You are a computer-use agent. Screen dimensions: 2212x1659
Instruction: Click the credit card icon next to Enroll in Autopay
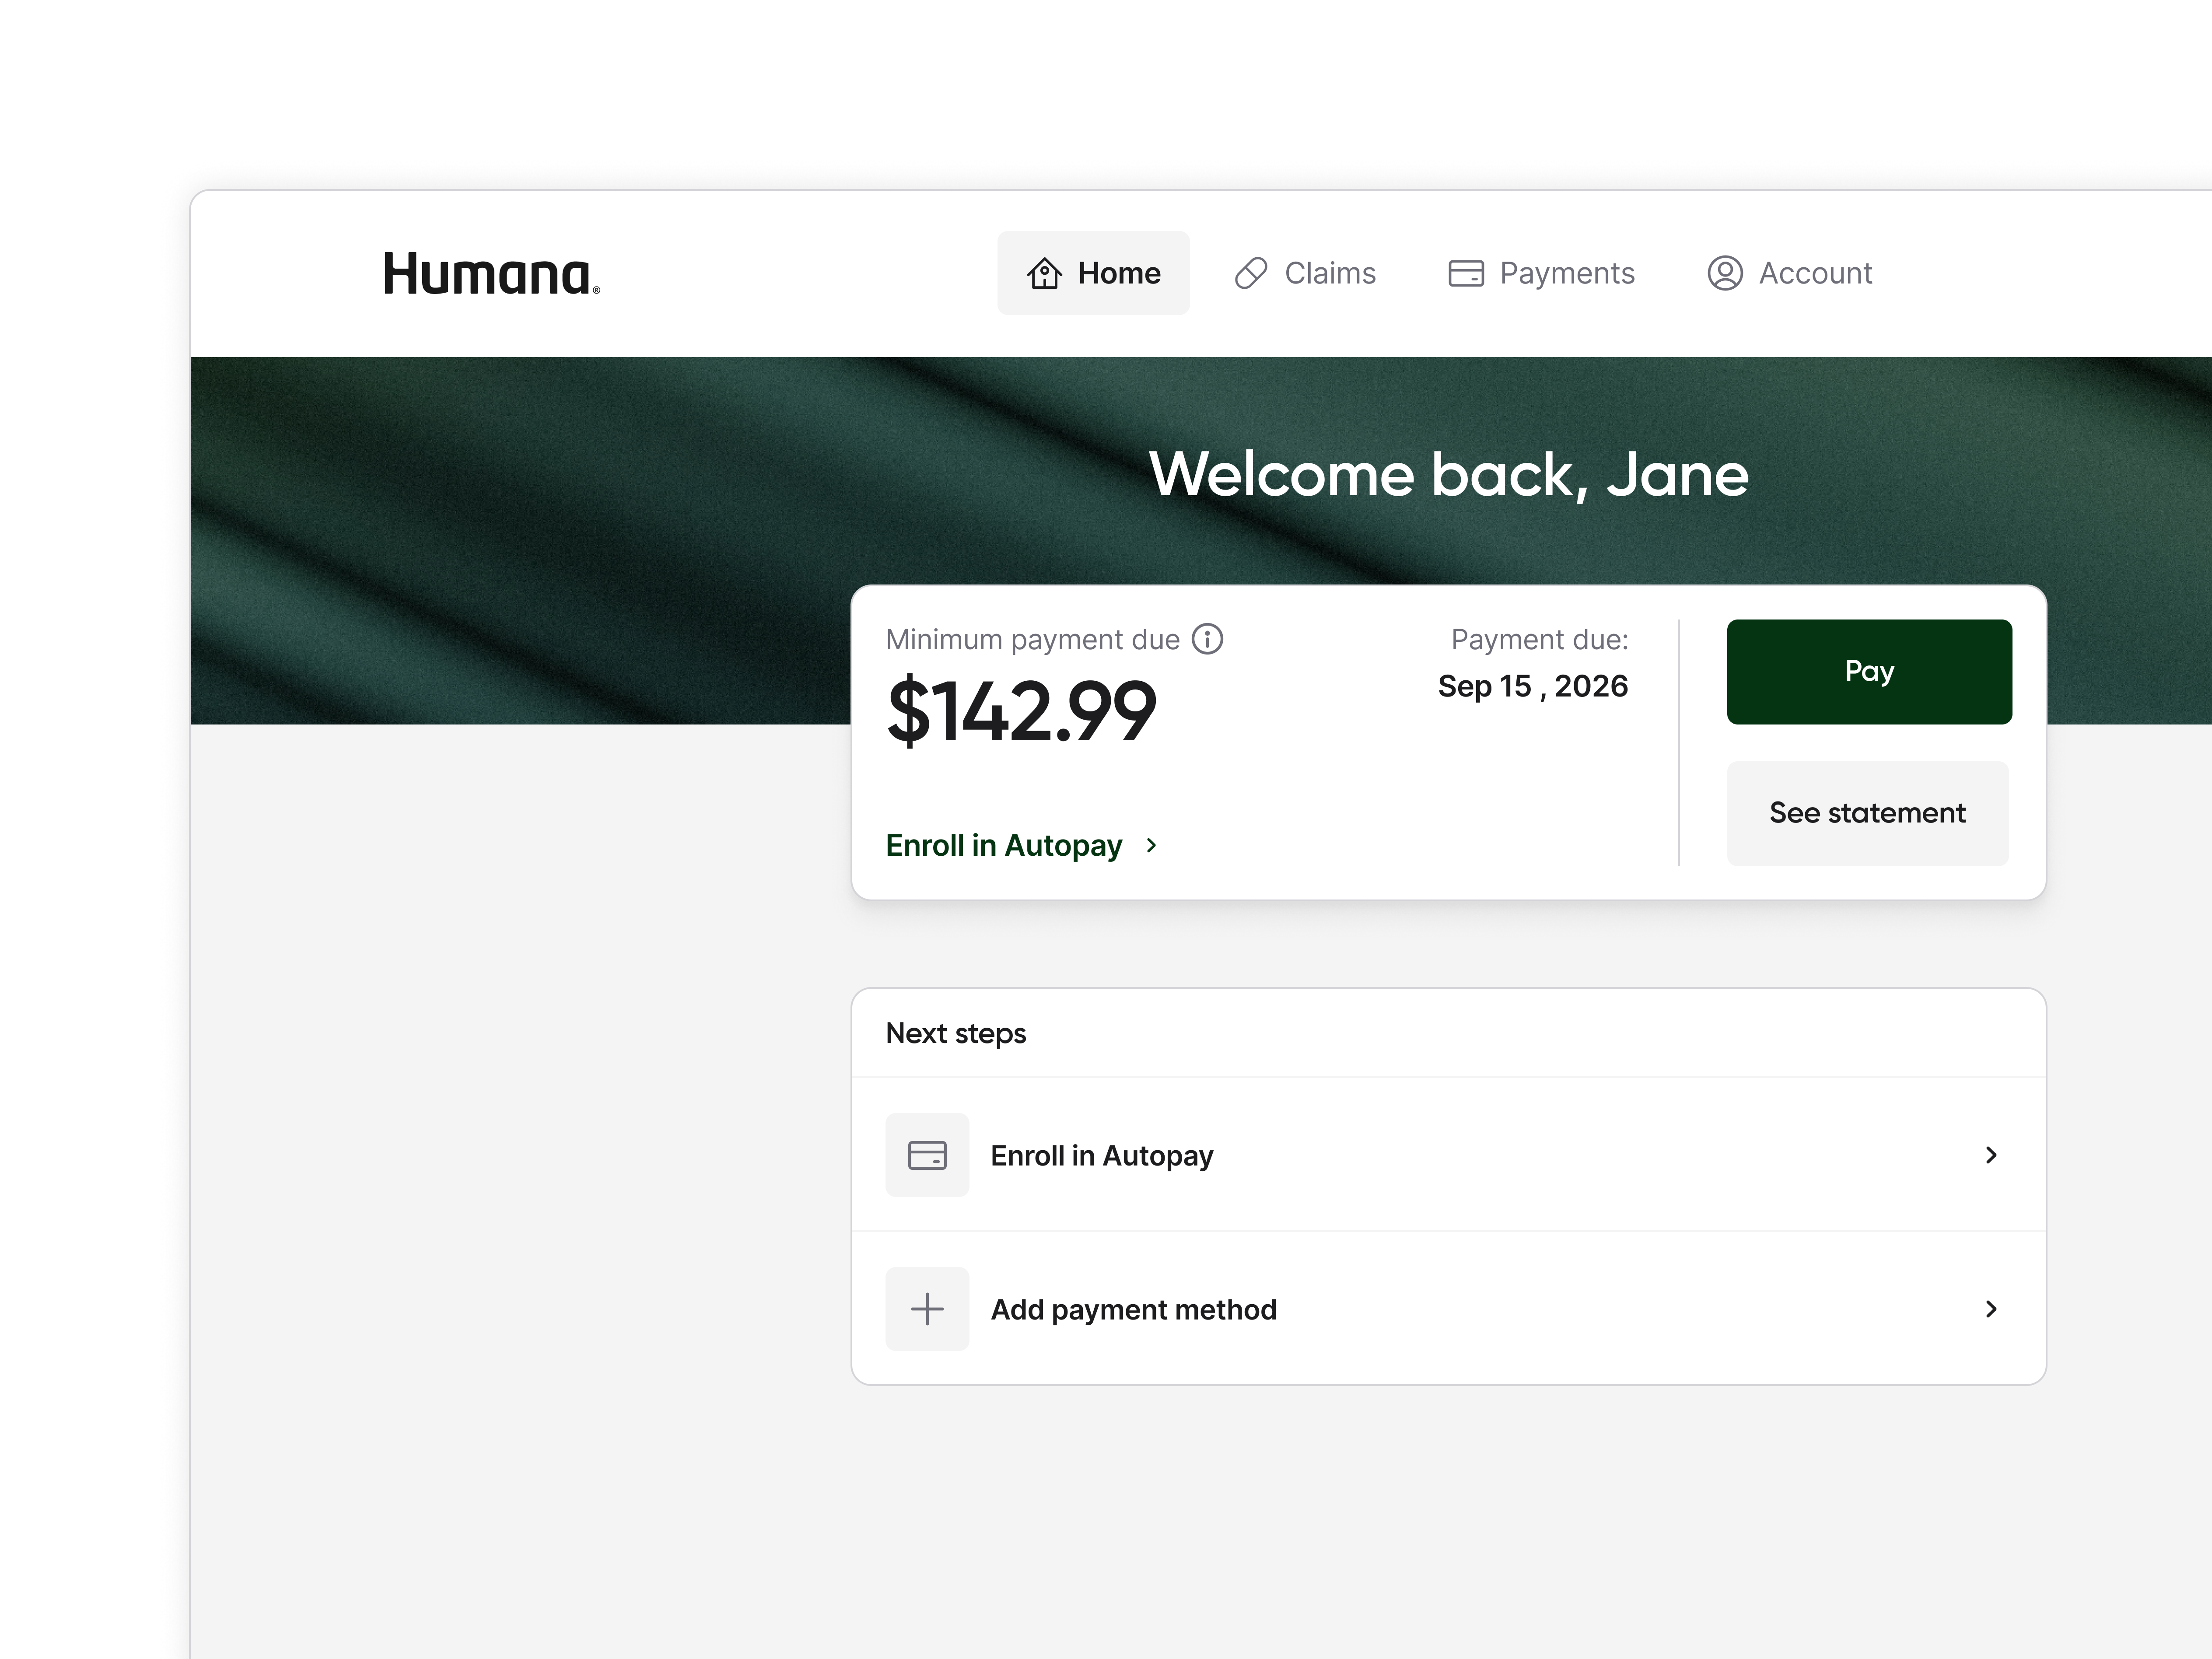927,1155
